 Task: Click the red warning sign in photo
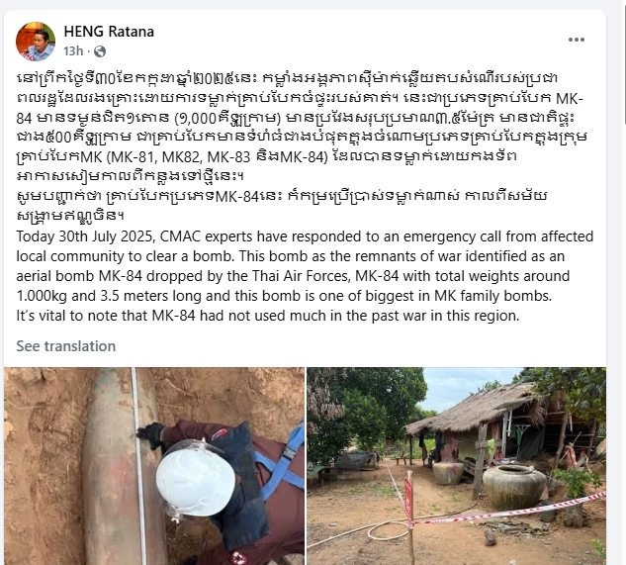(x=408, y=498)
